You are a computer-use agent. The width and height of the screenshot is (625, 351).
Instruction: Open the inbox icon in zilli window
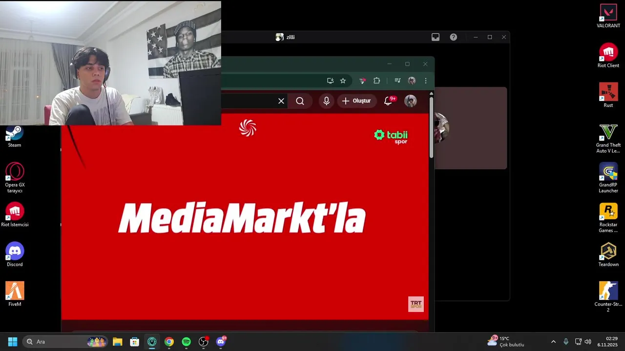pyautogui.click(x=436, y=37)
